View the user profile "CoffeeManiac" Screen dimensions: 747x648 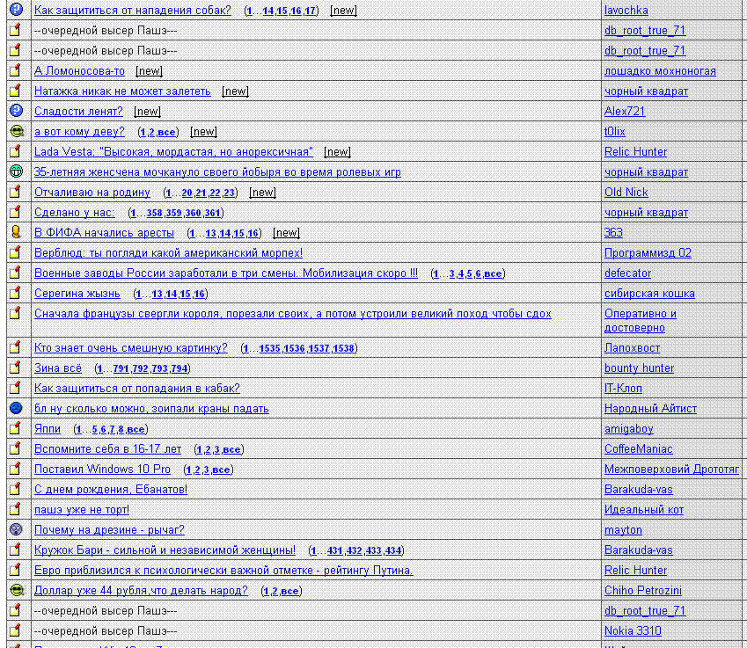click(638, 449)
